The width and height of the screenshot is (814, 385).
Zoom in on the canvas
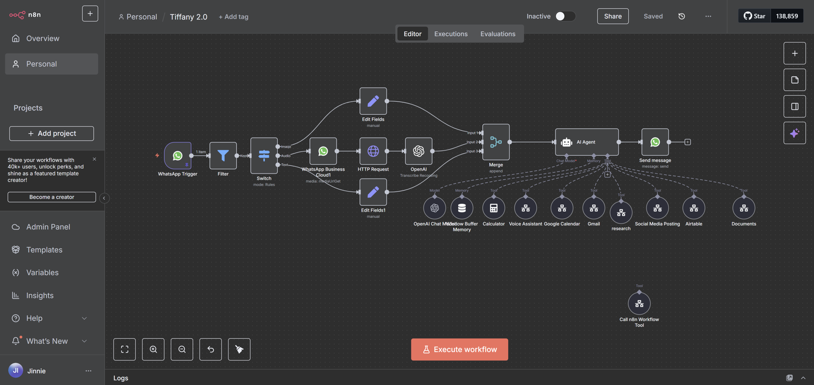tap(153, 349)
